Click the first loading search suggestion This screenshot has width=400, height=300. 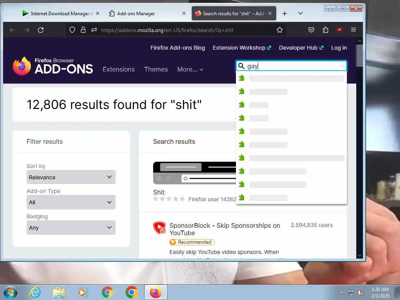(291, 78)
